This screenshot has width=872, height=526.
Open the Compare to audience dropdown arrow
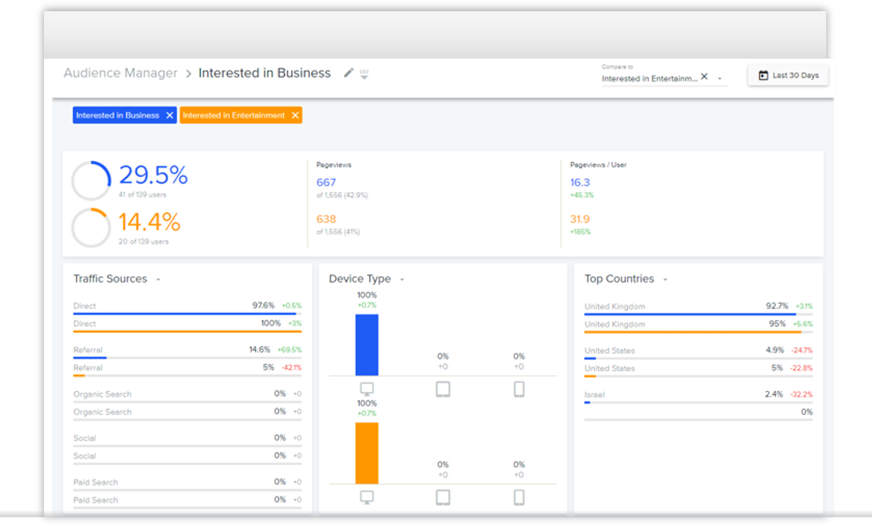720,79
